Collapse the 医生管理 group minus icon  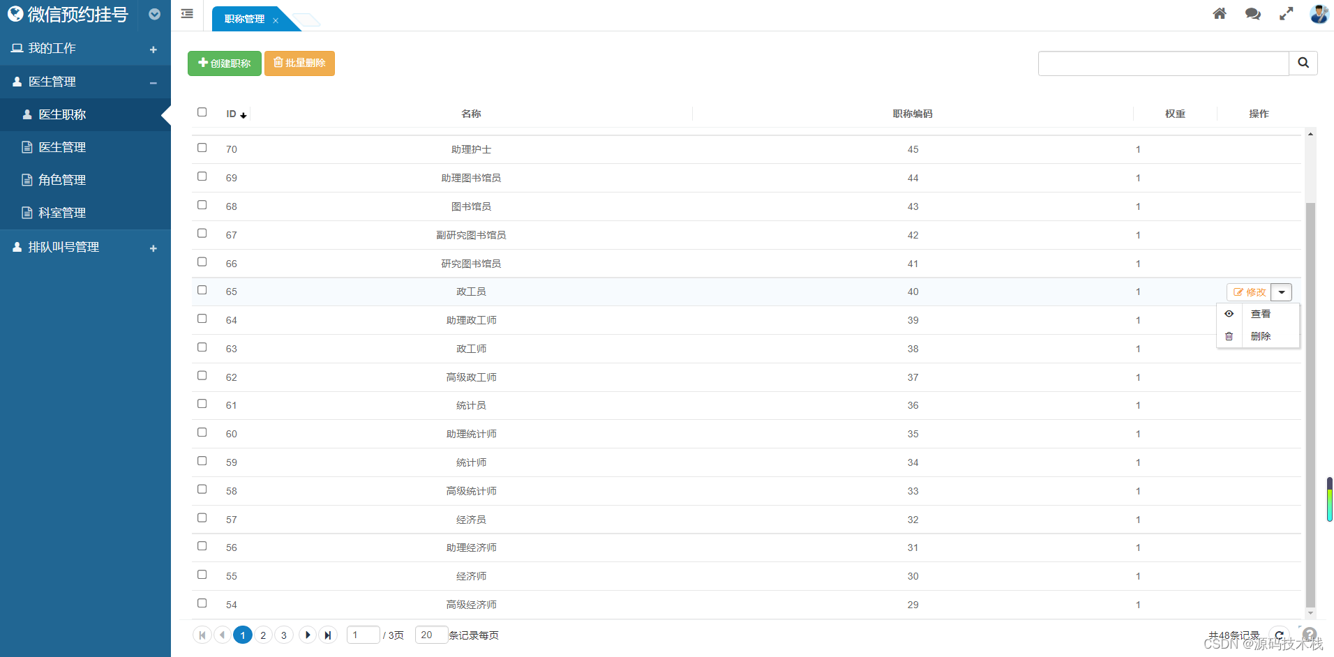click(153, 83)
